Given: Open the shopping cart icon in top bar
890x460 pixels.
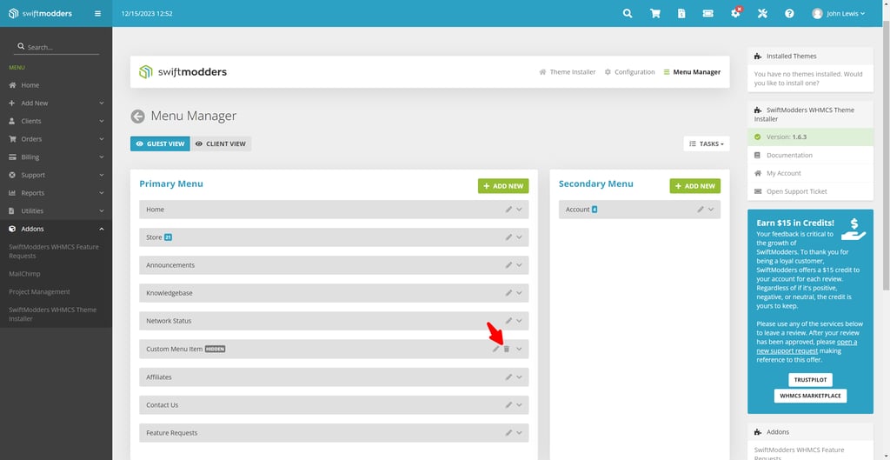Looking at the screenshot, I should [x=654, y=14].
